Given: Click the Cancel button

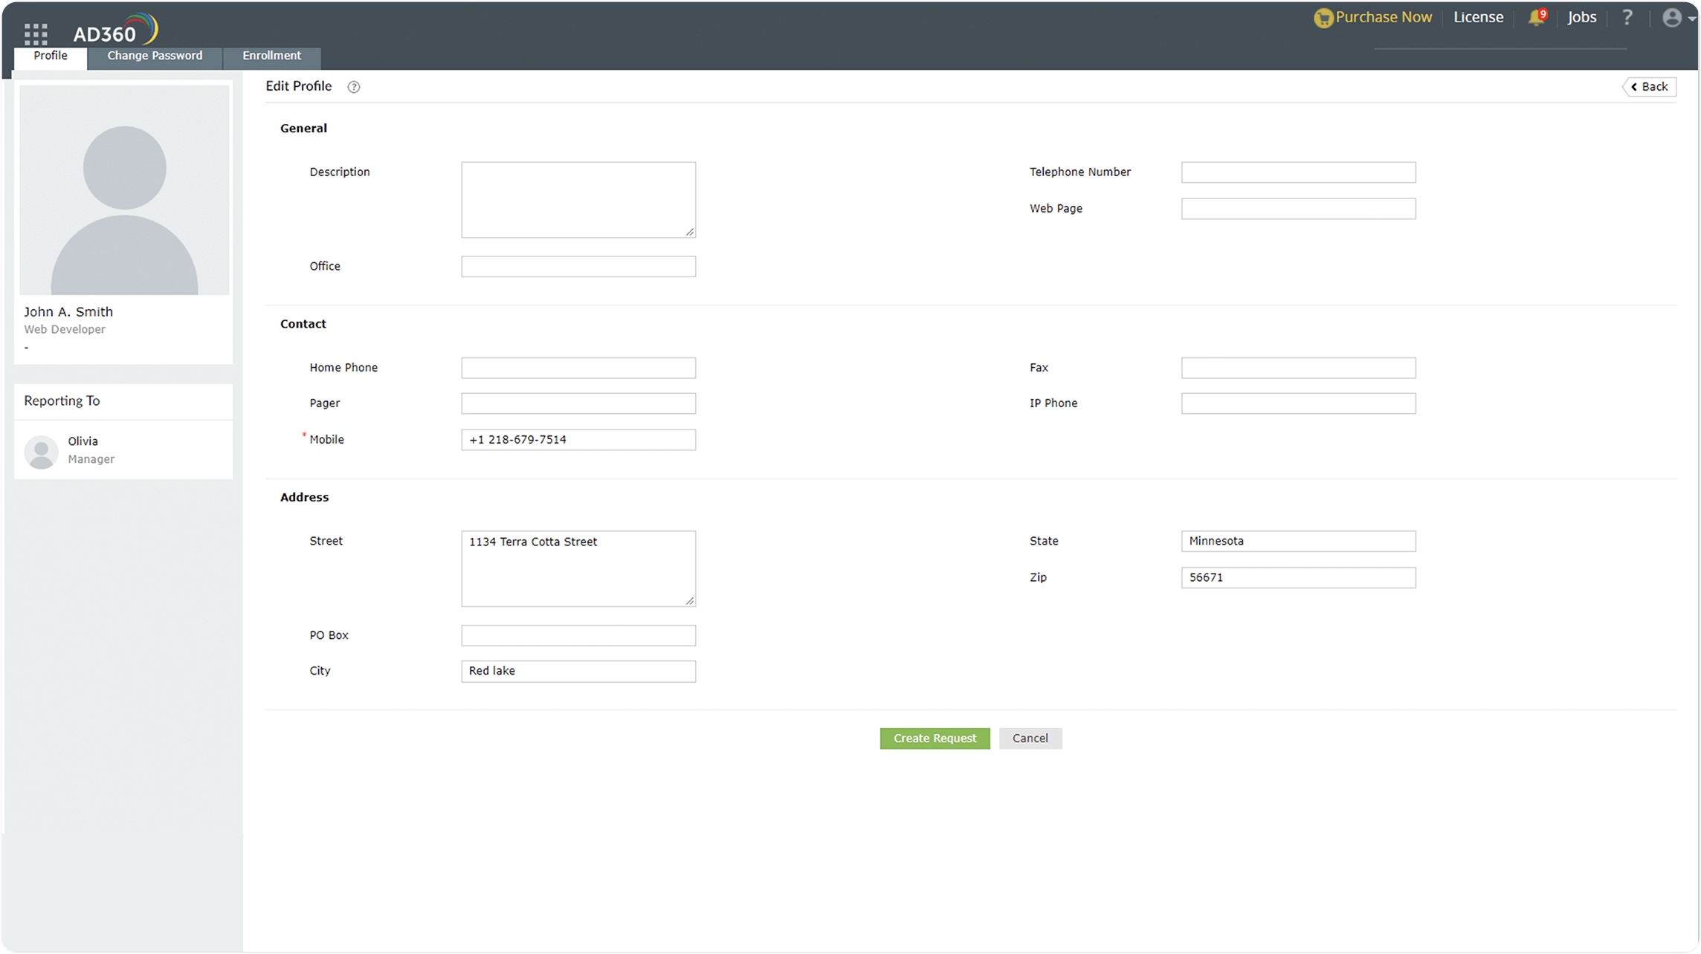Looking at the screenshot, I should point(1030,738).
